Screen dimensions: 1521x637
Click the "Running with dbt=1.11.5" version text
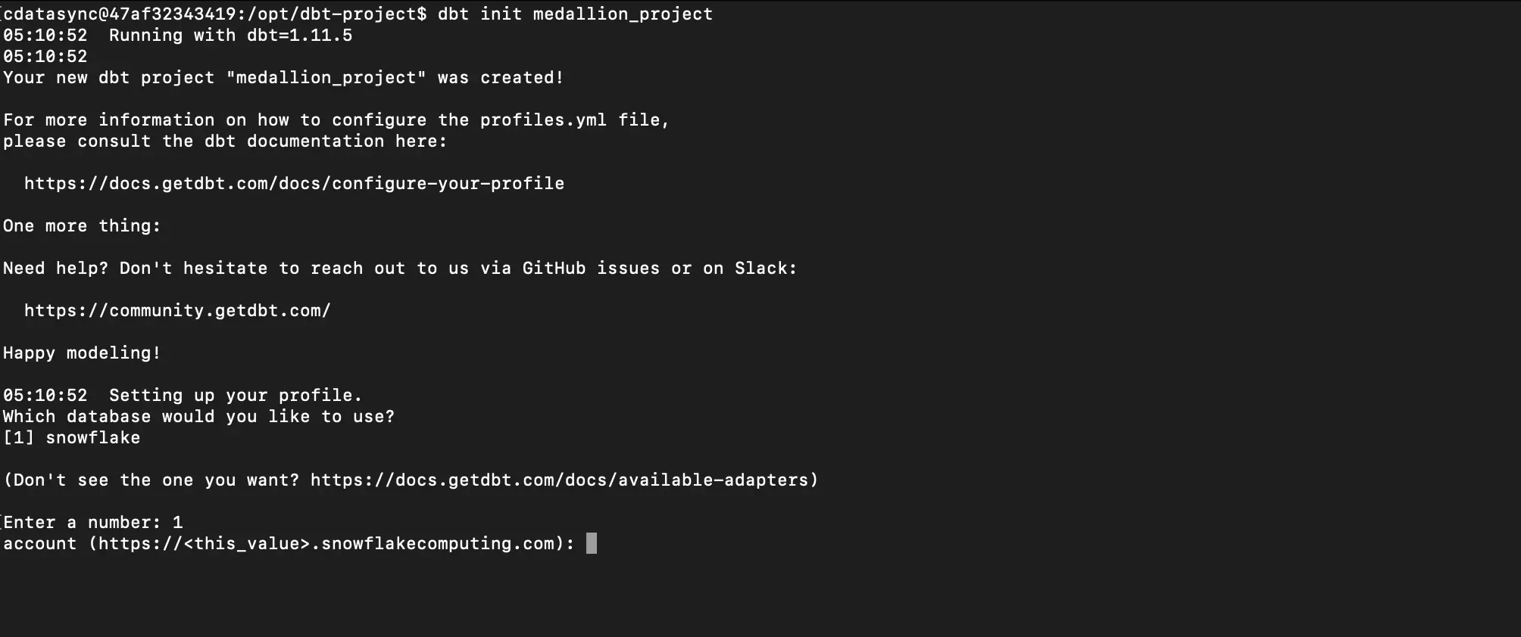(230, 36)
